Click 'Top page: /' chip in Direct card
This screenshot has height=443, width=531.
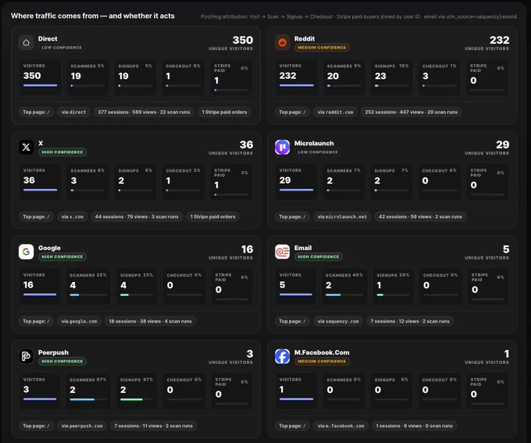[x=36, y=113]
